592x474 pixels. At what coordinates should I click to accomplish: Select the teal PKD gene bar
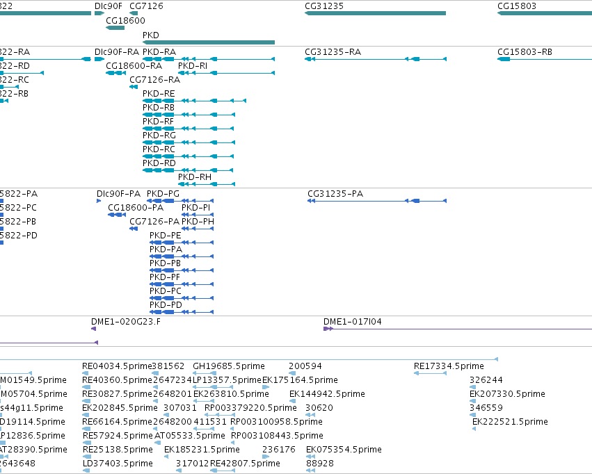(209, 42)
